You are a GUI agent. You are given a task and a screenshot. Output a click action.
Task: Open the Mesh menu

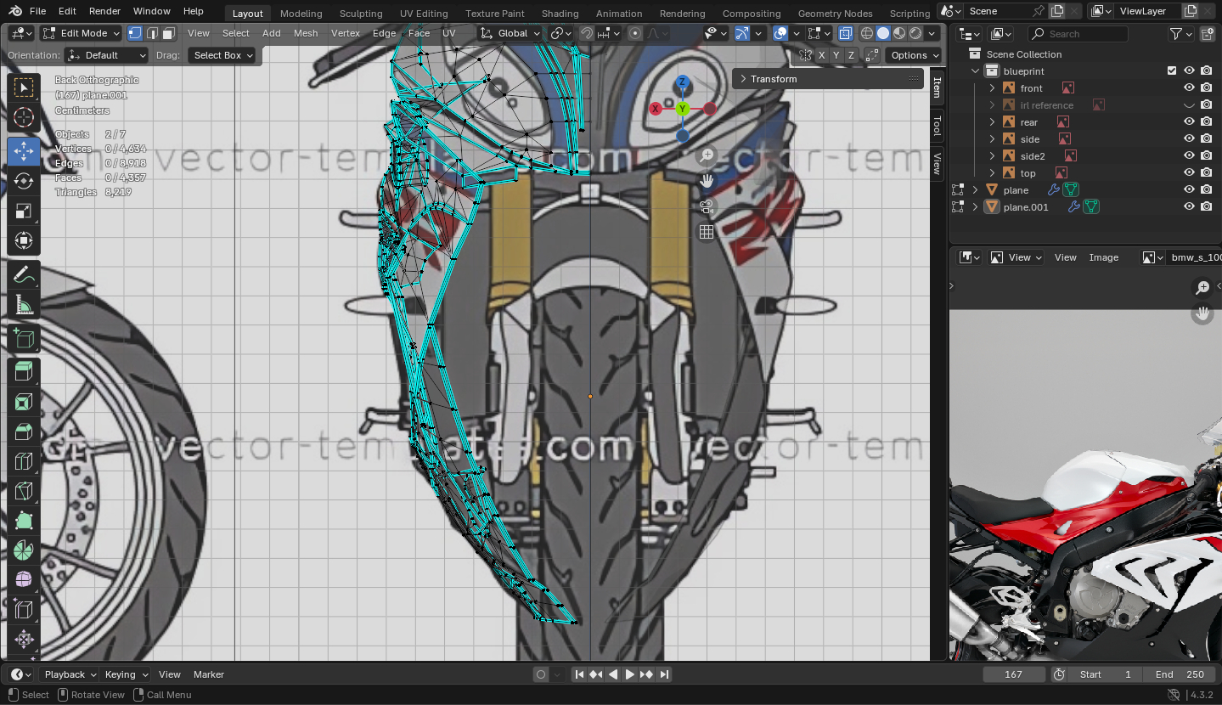pyautogui.click(x=306, y=33)
